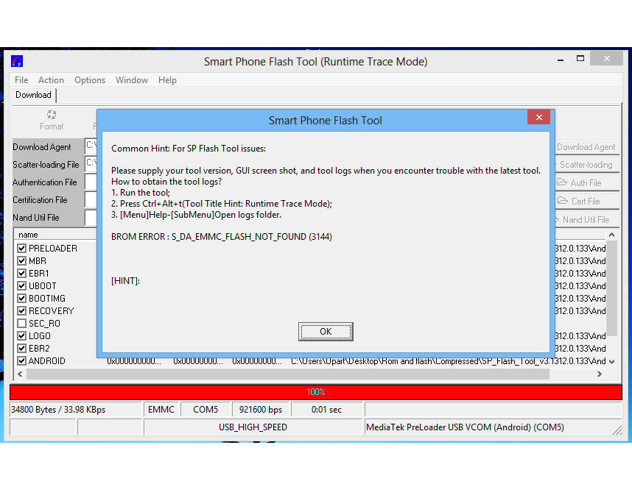Click the Scatter-loading browse button
This screenshot has height=484, width=632.
[587, 165]
